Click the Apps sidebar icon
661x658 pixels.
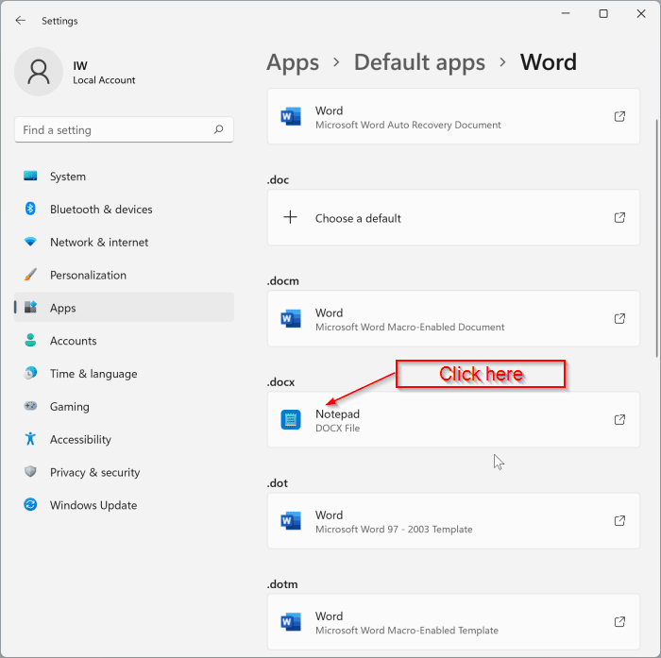30,308
